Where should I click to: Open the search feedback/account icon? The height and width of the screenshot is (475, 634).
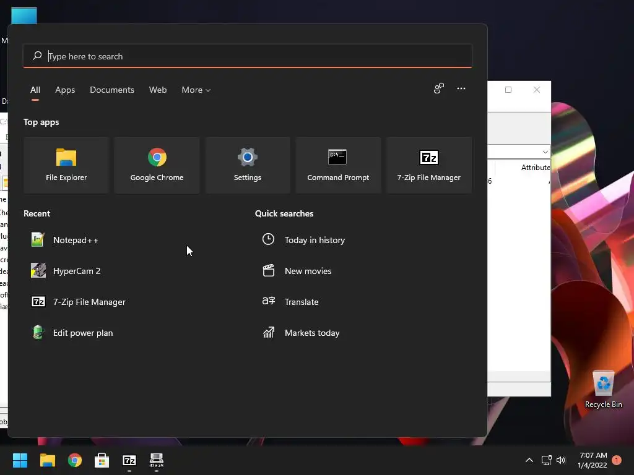click(439, 89)
